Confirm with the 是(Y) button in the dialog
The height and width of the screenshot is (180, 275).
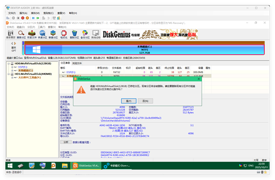coord(129,101)
